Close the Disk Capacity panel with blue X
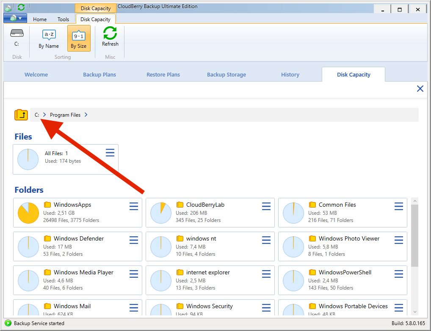The height and width of the screenshot is (331, 431). [420, 89]
